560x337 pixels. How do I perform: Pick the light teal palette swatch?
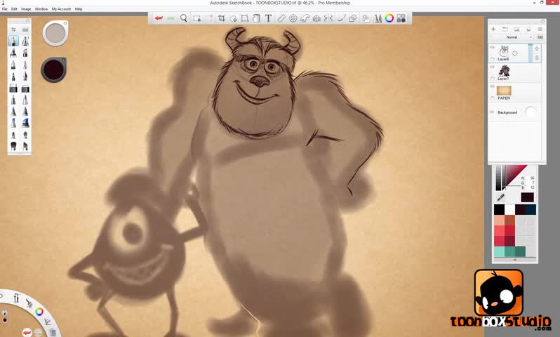coord(499,251)
